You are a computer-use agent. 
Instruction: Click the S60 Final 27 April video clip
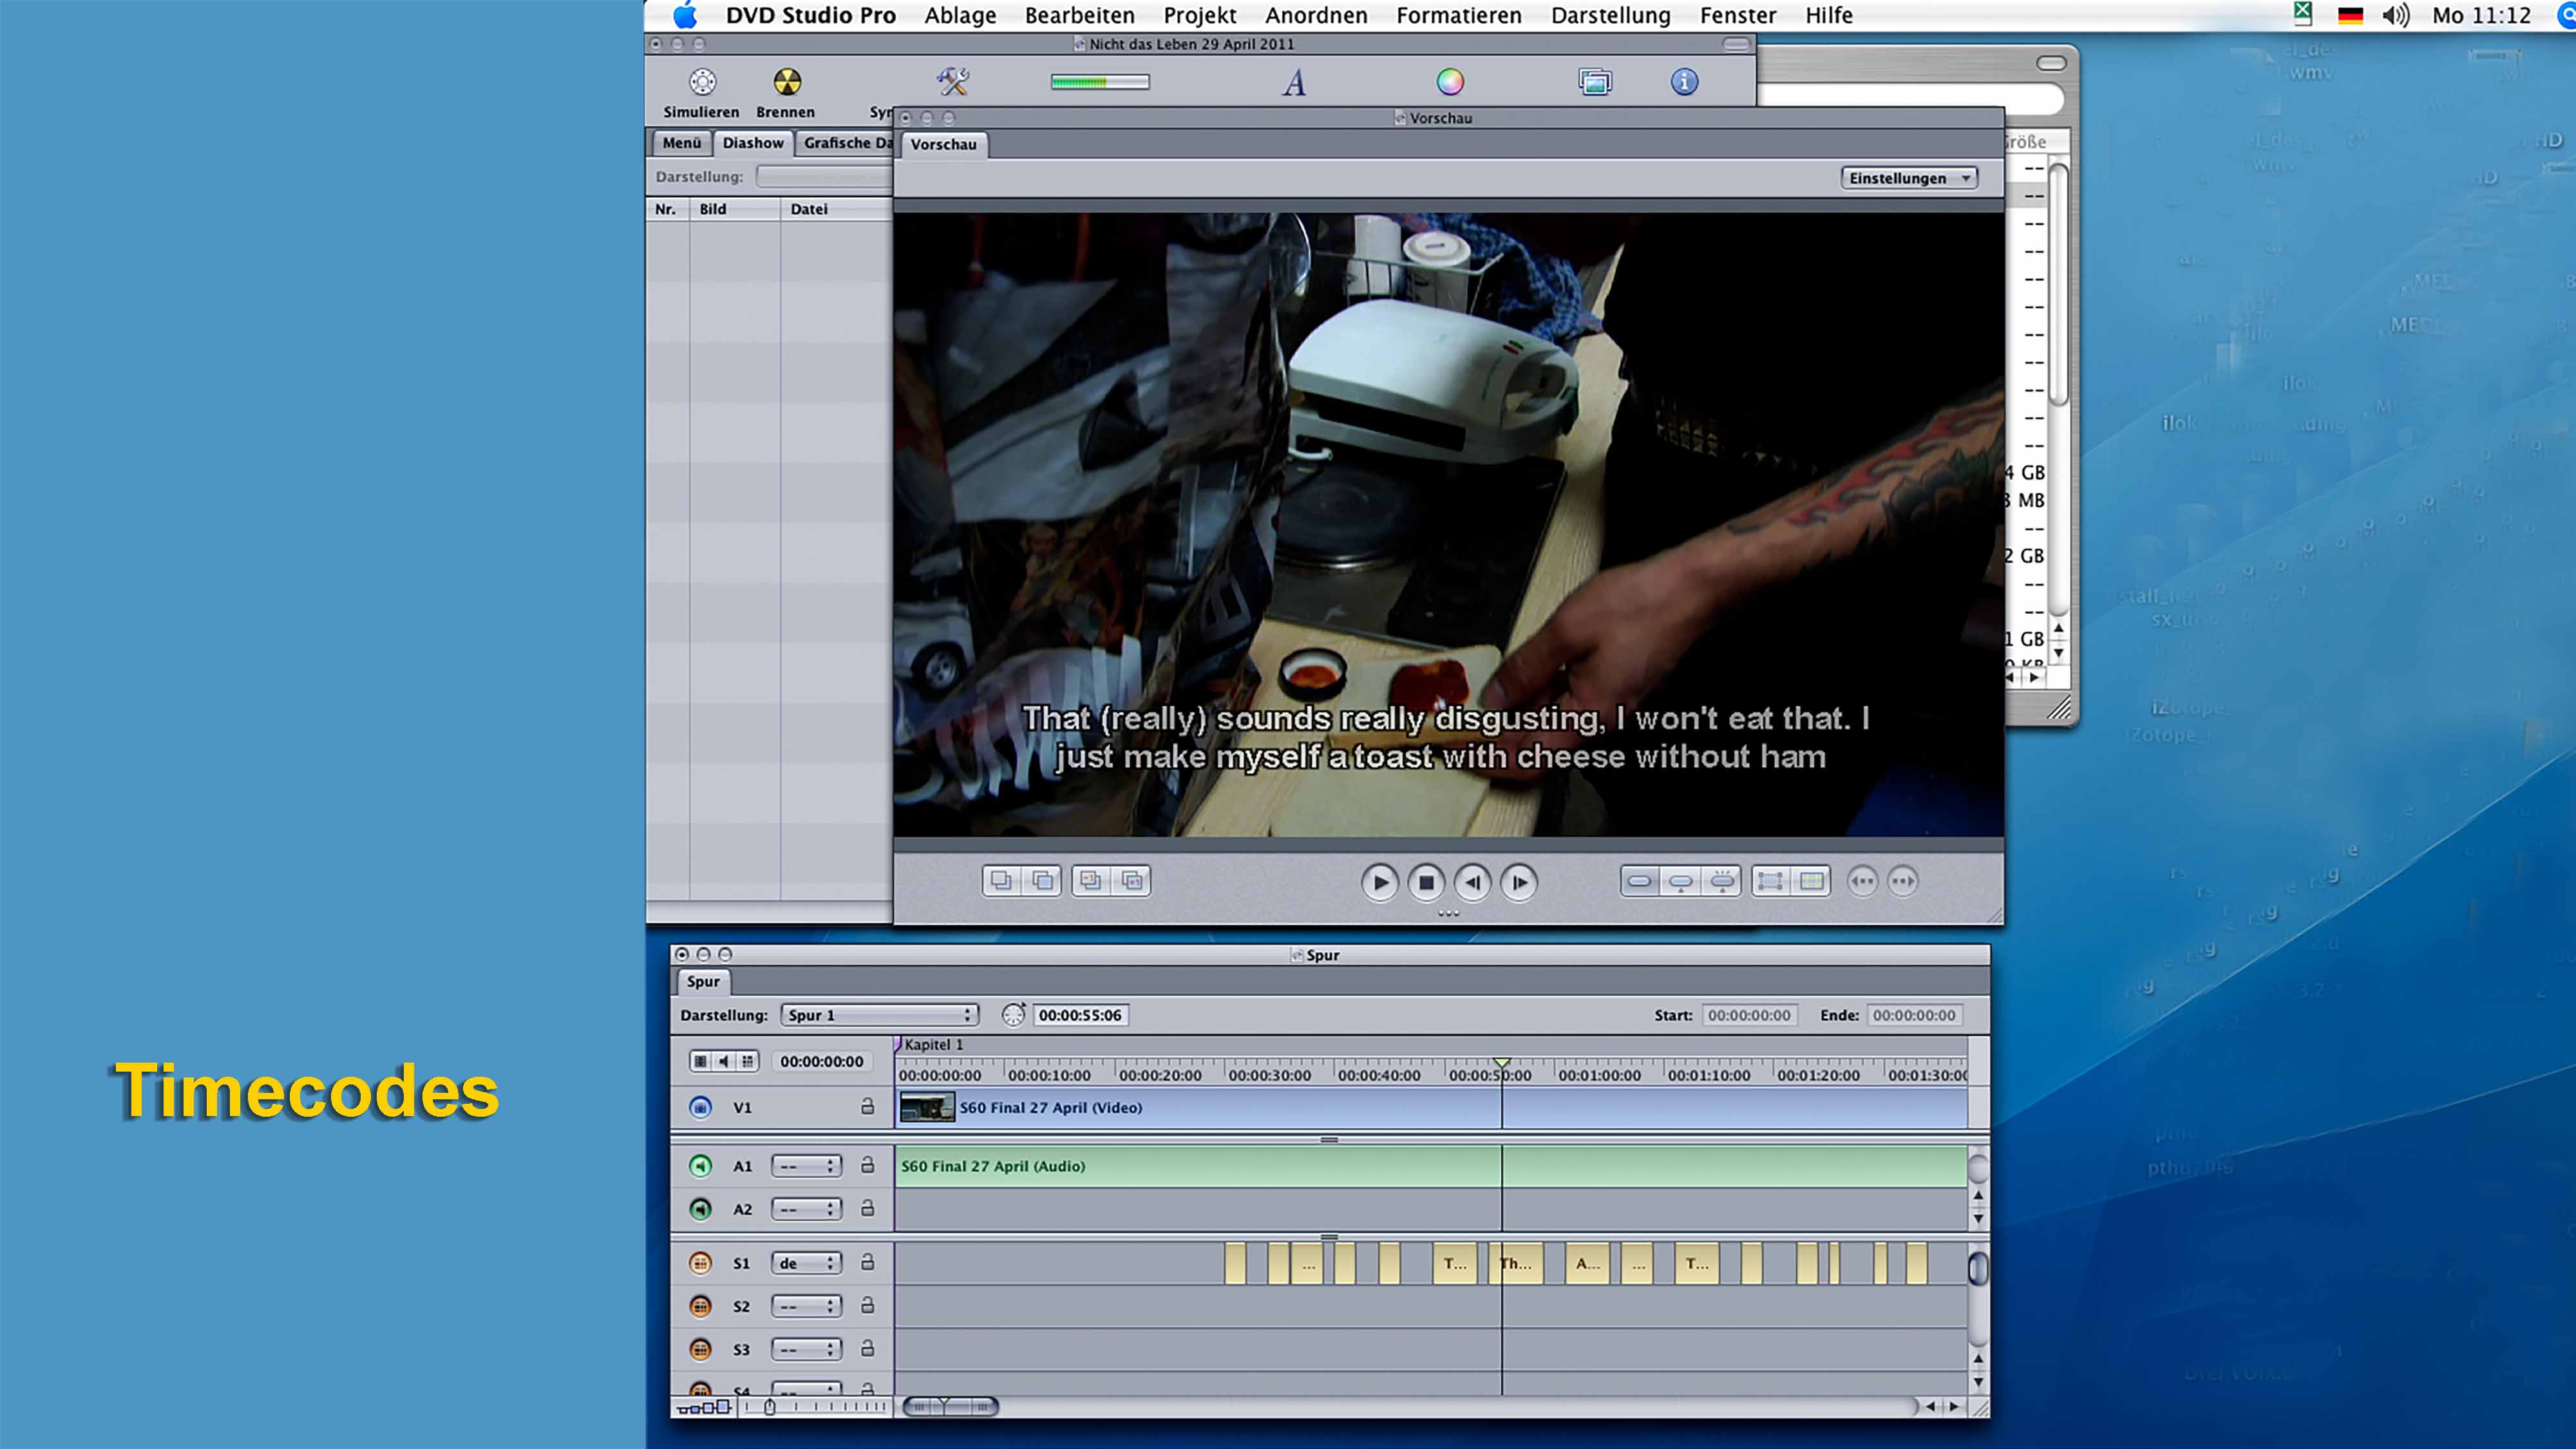[1050, 1107]
